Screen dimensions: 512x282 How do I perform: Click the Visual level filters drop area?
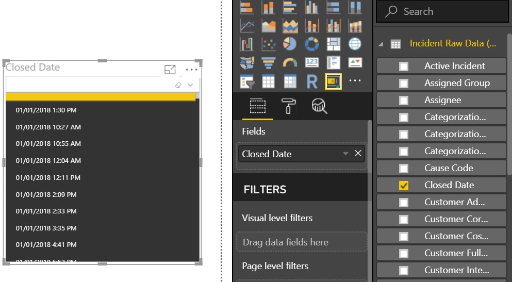[x=302, y=242]
